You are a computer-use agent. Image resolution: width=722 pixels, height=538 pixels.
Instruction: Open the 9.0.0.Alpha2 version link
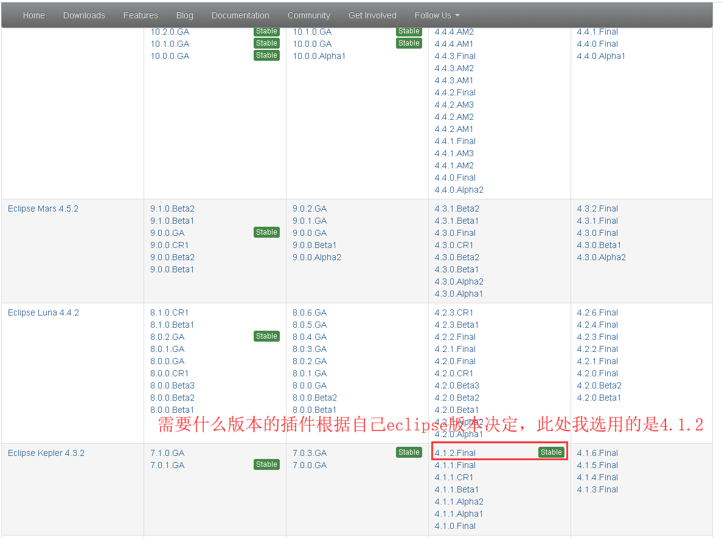pos(317,257)
